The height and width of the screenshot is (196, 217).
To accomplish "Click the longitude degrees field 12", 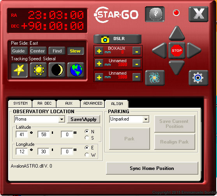I will (22, 152).
